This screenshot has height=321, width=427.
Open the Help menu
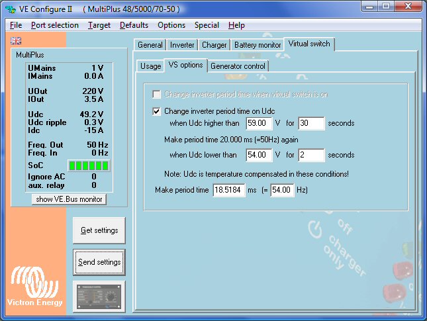click(x=236, y=25)
